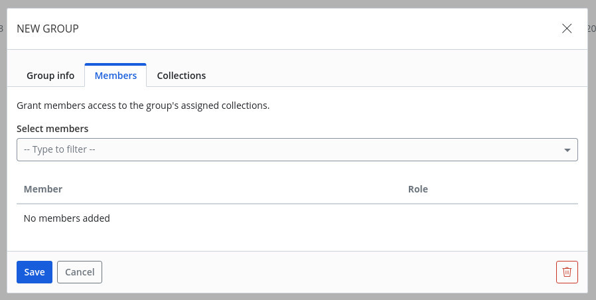Click the empty footer area beside Cancel

tap(319, 272)
